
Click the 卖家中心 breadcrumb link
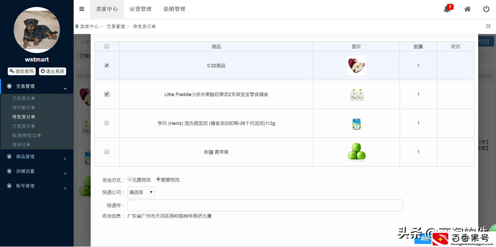click(89, 27)
